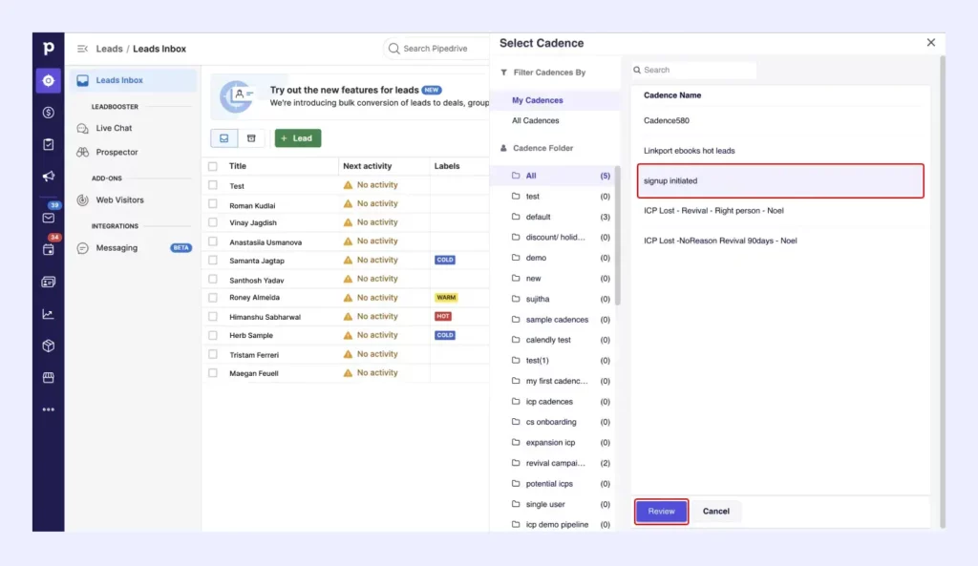Open the Products box icon
978x566 pixels.
pyautogui.click(x=48, y=346)
